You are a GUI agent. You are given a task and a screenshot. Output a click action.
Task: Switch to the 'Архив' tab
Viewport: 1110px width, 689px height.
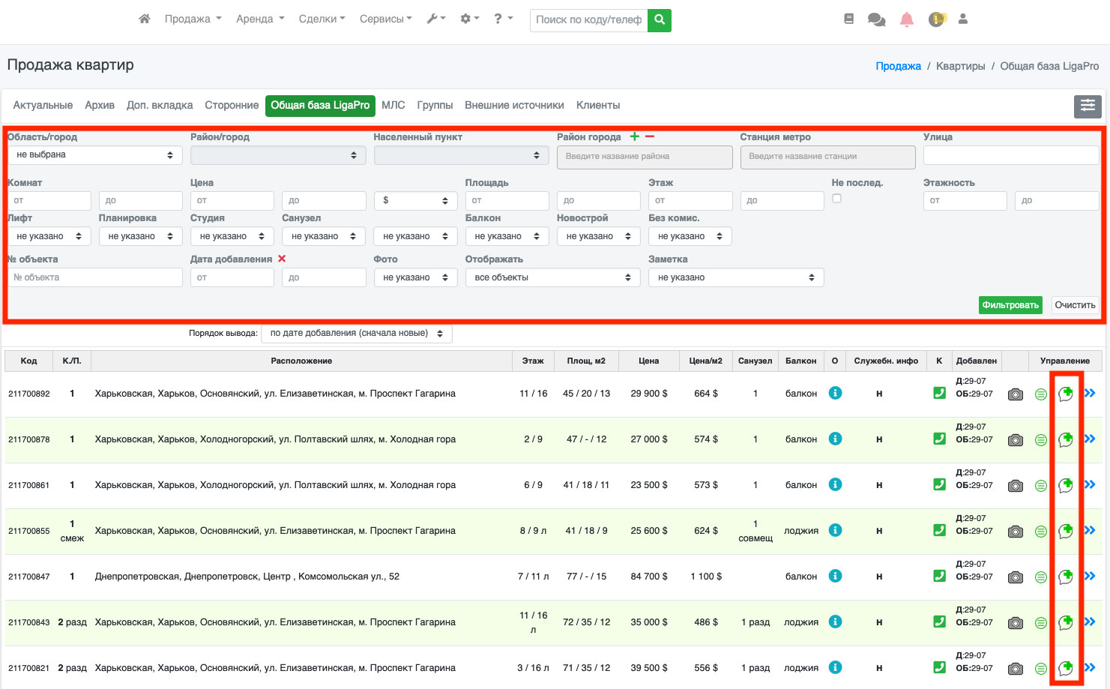(x=100, y=106)
